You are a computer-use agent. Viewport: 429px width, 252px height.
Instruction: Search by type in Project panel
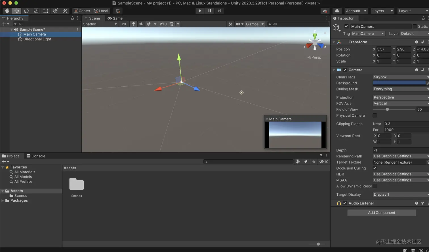tap(298, 162)
